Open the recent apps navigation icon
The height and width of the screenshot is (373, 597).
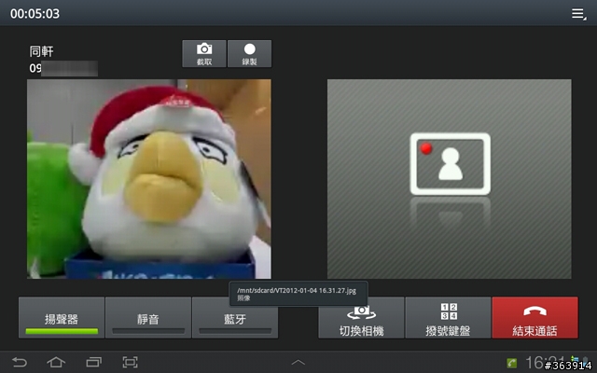tap(93, 362)
